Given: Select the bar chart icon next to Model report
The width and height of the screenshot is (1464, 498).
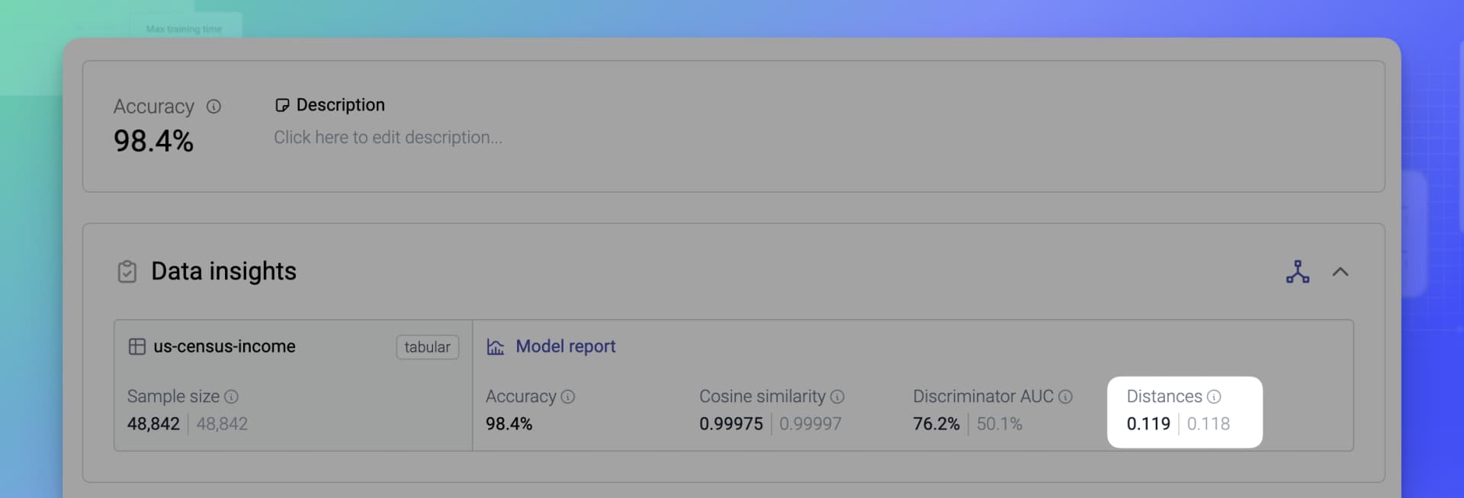Looking at the screenshot, I should click(496, 346).
